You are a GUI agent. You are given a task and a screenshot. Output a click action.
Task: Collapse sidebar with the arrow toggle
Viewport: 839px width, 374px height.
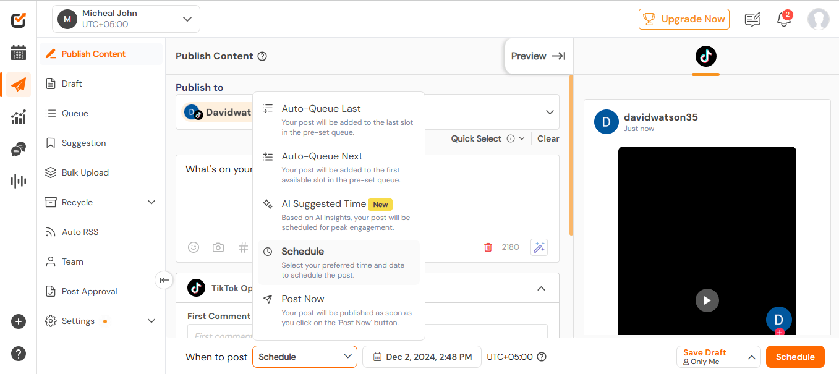[x=164, y=280]
